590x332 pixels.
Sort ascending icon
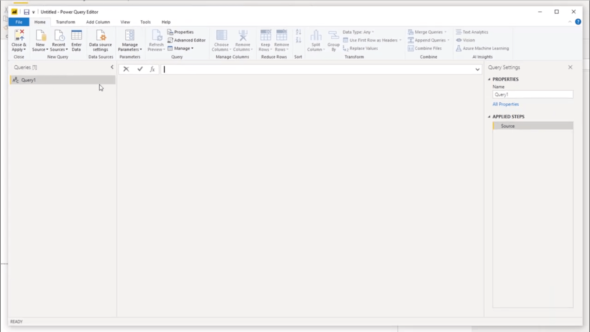pos(299,32)
